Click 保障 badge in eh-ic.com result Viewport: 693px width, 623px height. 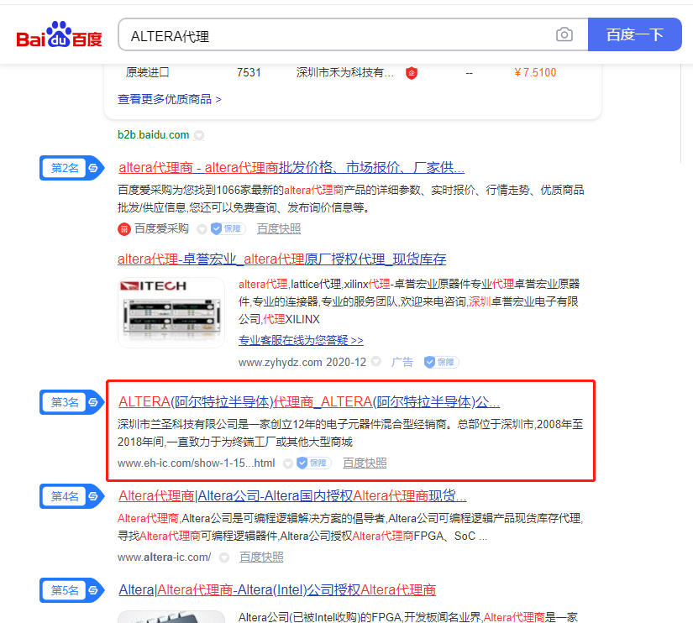(314, 463)
